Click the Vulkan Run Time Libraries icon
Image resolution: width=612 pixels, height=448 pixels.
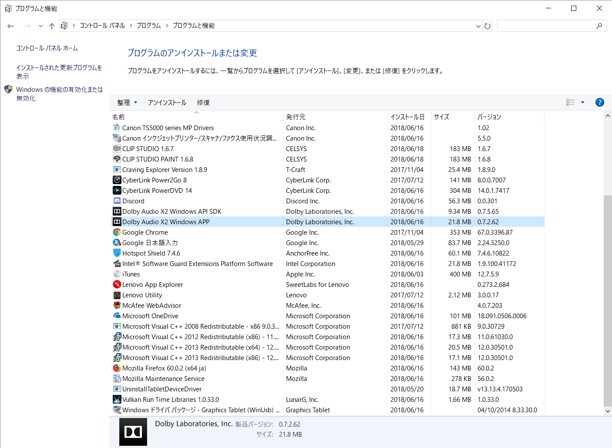(x=117, y=399)
